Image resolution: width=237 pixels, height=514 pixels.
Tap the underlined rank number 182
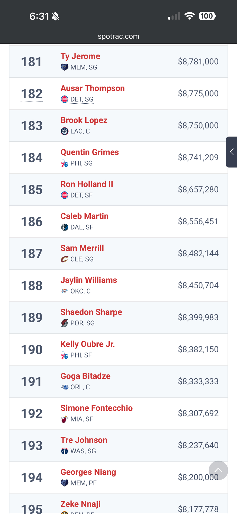(32, 94)
